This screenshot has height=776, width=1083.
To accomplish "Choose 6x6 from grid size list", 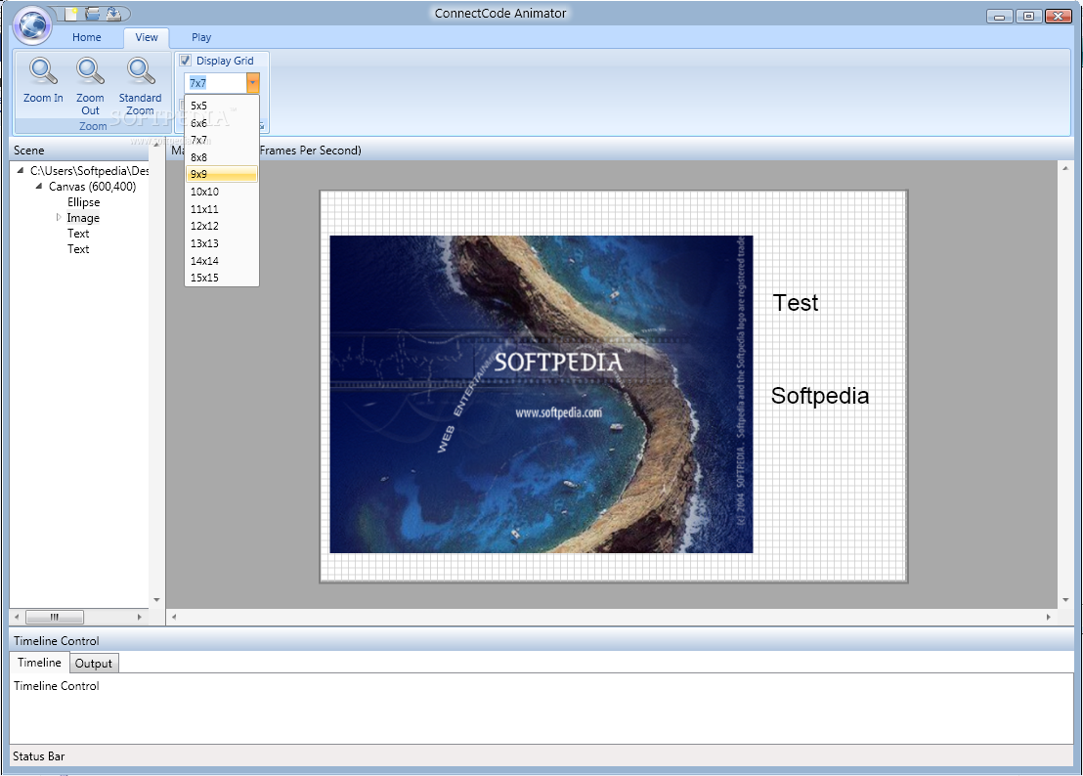I will (222, 123).
